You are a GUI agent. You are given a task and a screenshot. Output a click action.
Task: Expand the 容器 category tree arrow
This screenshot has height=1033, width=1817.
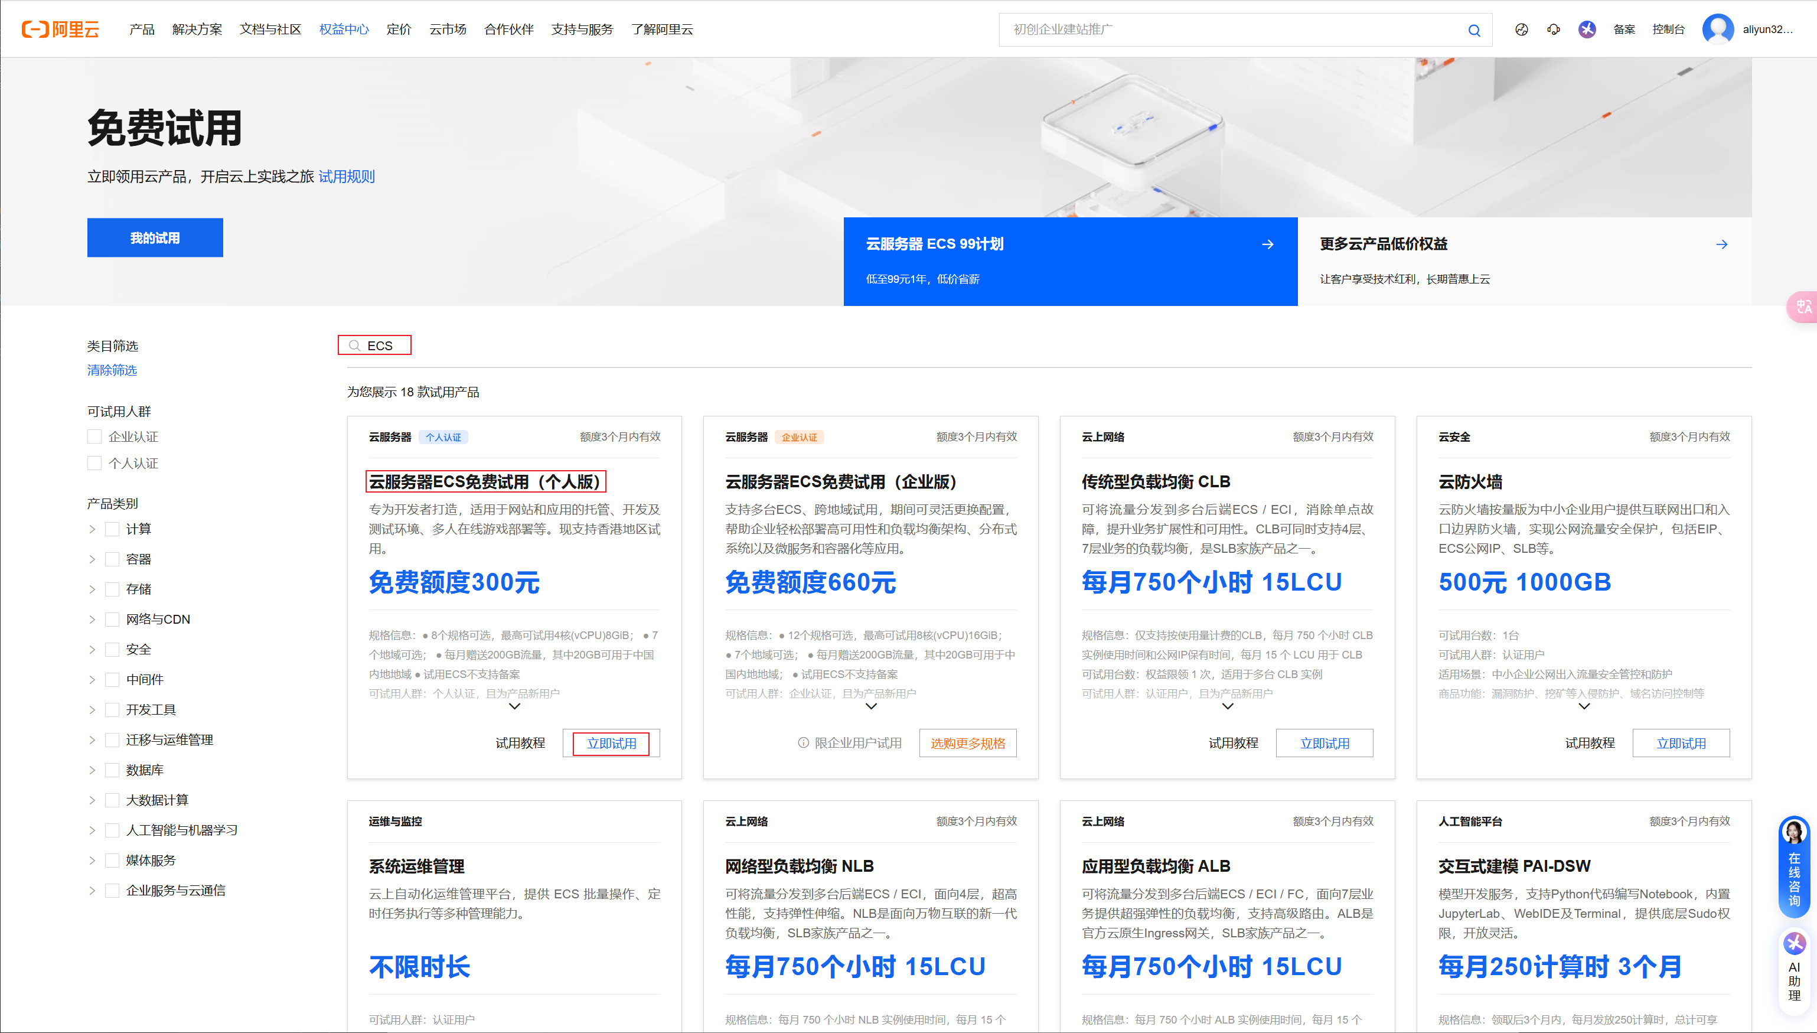pyautogui.click(x=92, y=559)
